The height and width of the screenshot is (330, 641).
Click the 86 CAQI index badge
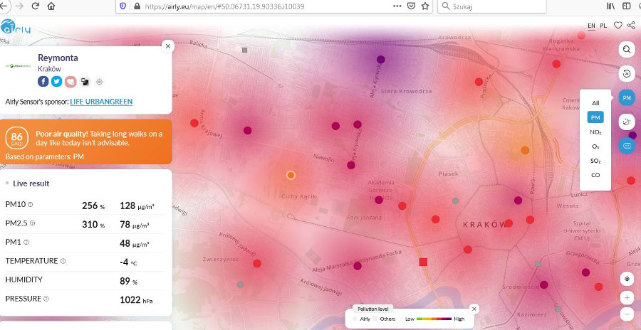coord(17,138)
